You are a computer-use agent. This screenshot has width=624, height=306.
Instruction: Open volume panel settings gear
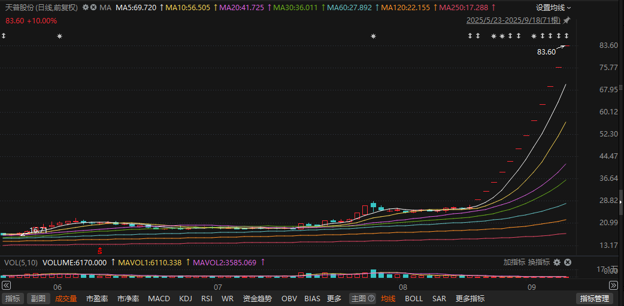click(557, 262)
